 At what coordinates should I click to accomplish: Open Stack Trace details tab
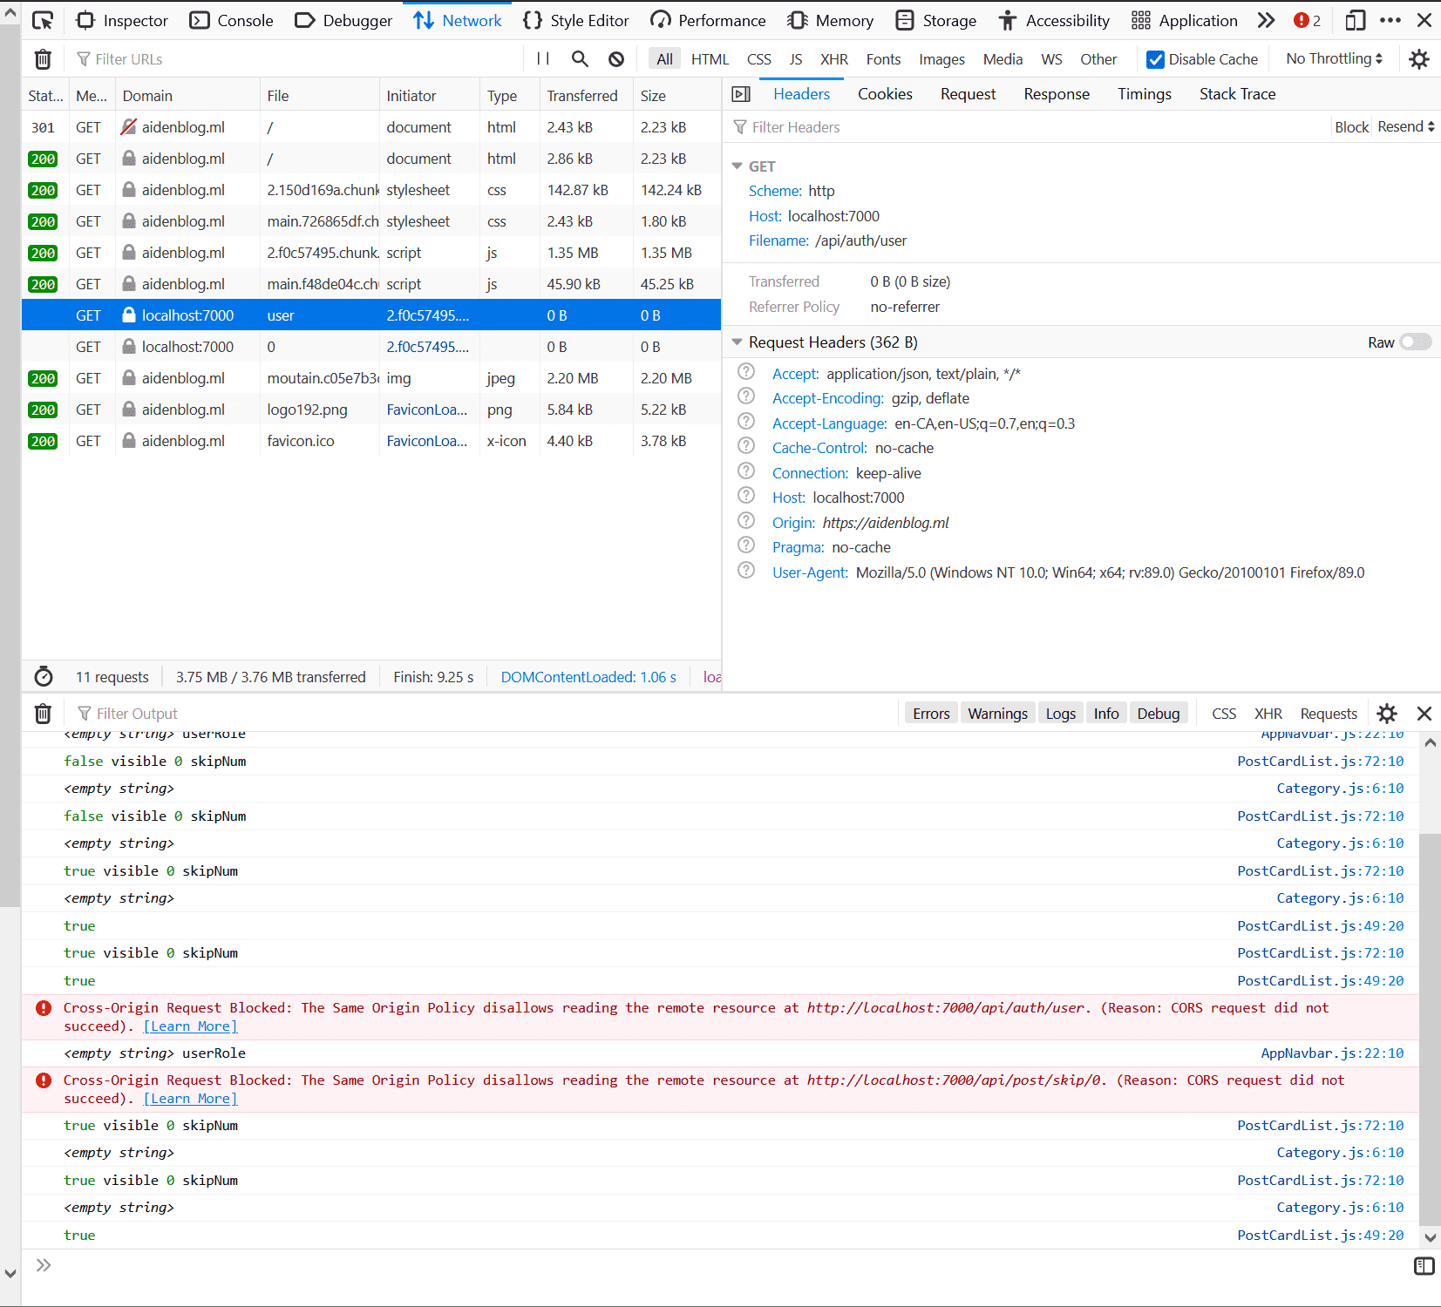[1237, 94]
